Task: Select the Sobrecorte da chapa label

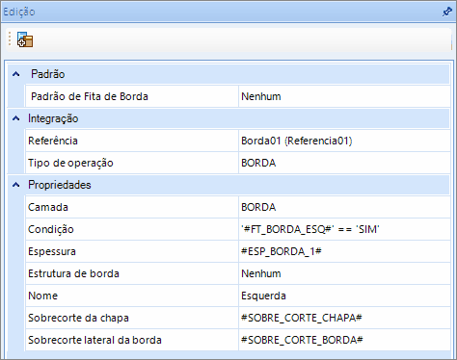Action: tap(78, 318)
